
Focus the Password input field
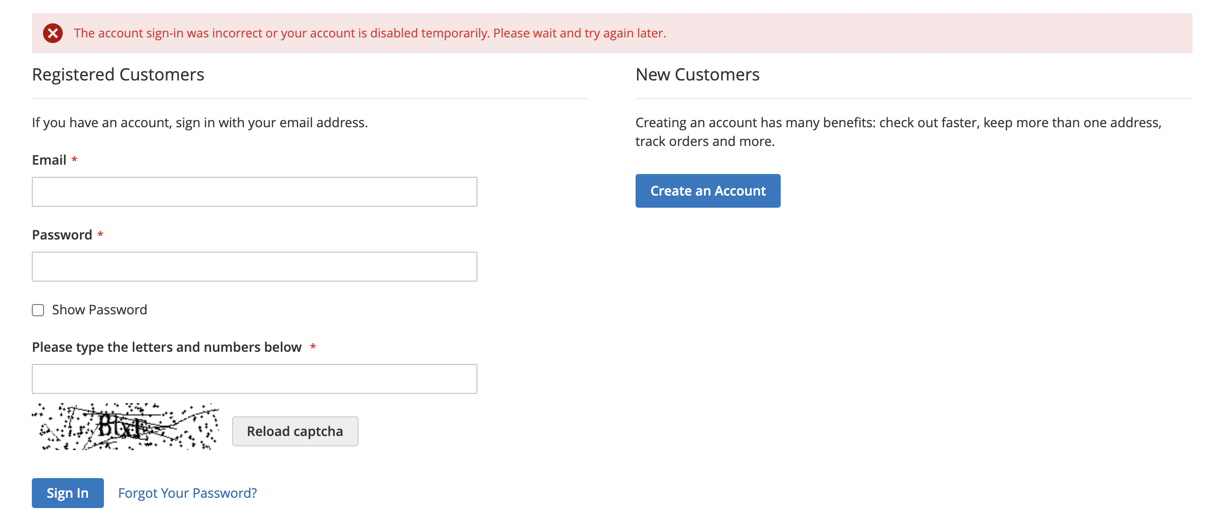click(254, 266)
